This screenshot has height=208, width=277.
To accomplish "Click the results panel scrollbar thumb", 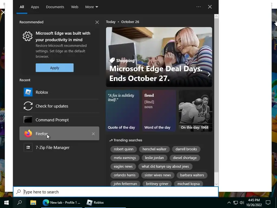I will [x=216, y=95].
